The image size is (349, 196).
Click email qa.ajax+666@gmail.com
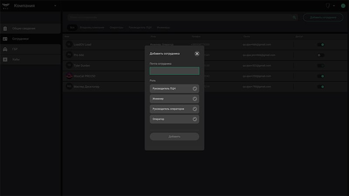(257, 44)
